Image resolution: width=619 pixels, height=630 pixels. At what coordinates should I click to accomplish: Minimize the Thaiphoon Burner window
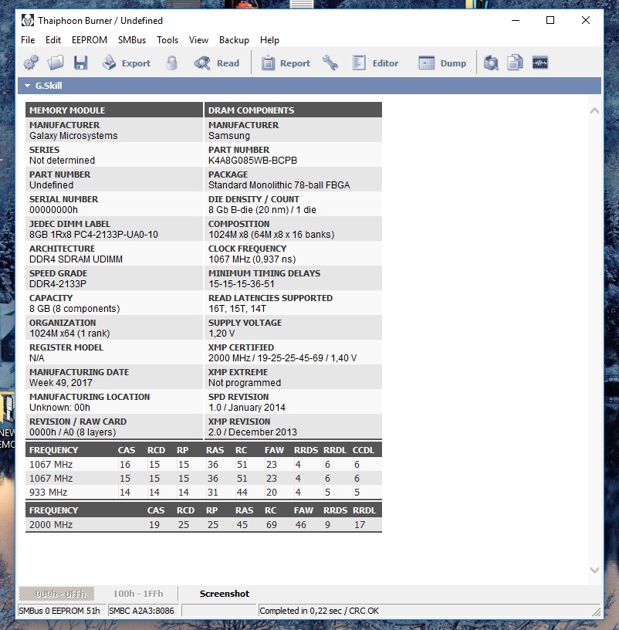click(516, 20)
